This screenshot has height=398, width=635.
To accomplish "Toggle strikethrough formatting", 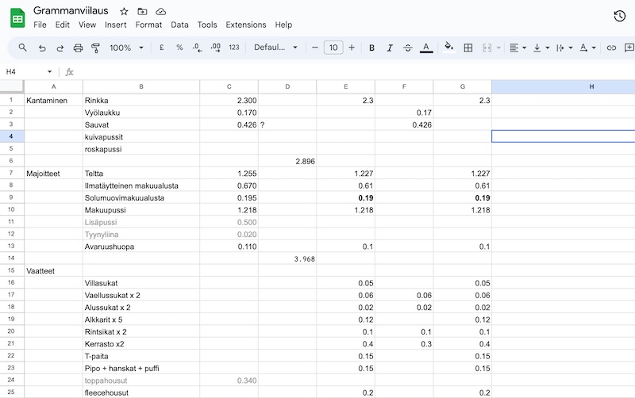I will [x=408, y=48].
